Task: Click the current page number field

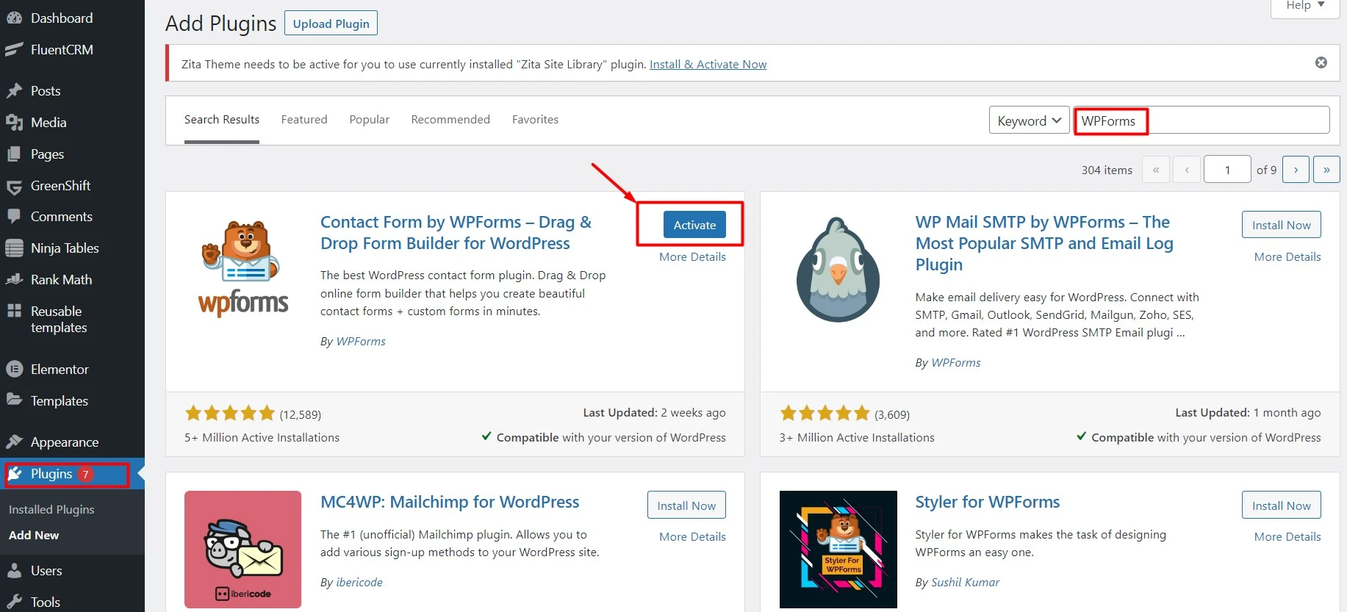Action: [x=1227, y=170]
